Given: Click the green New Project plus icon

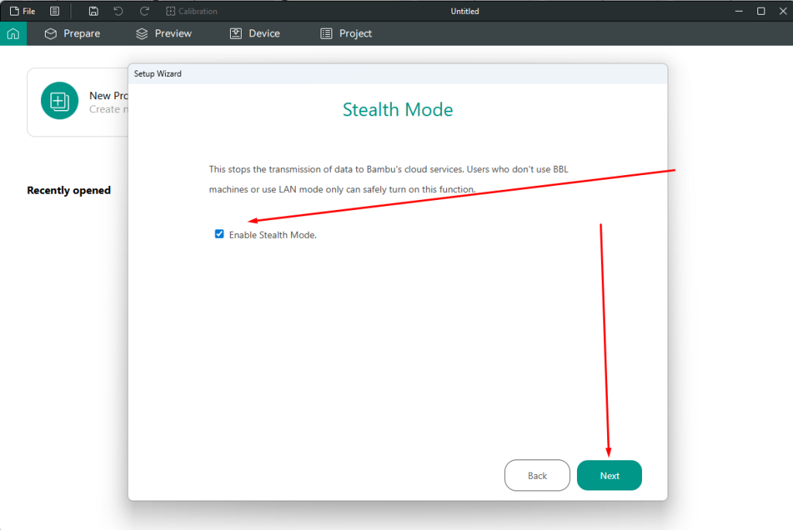Looking at the screenshot, I should coord(60,101).
